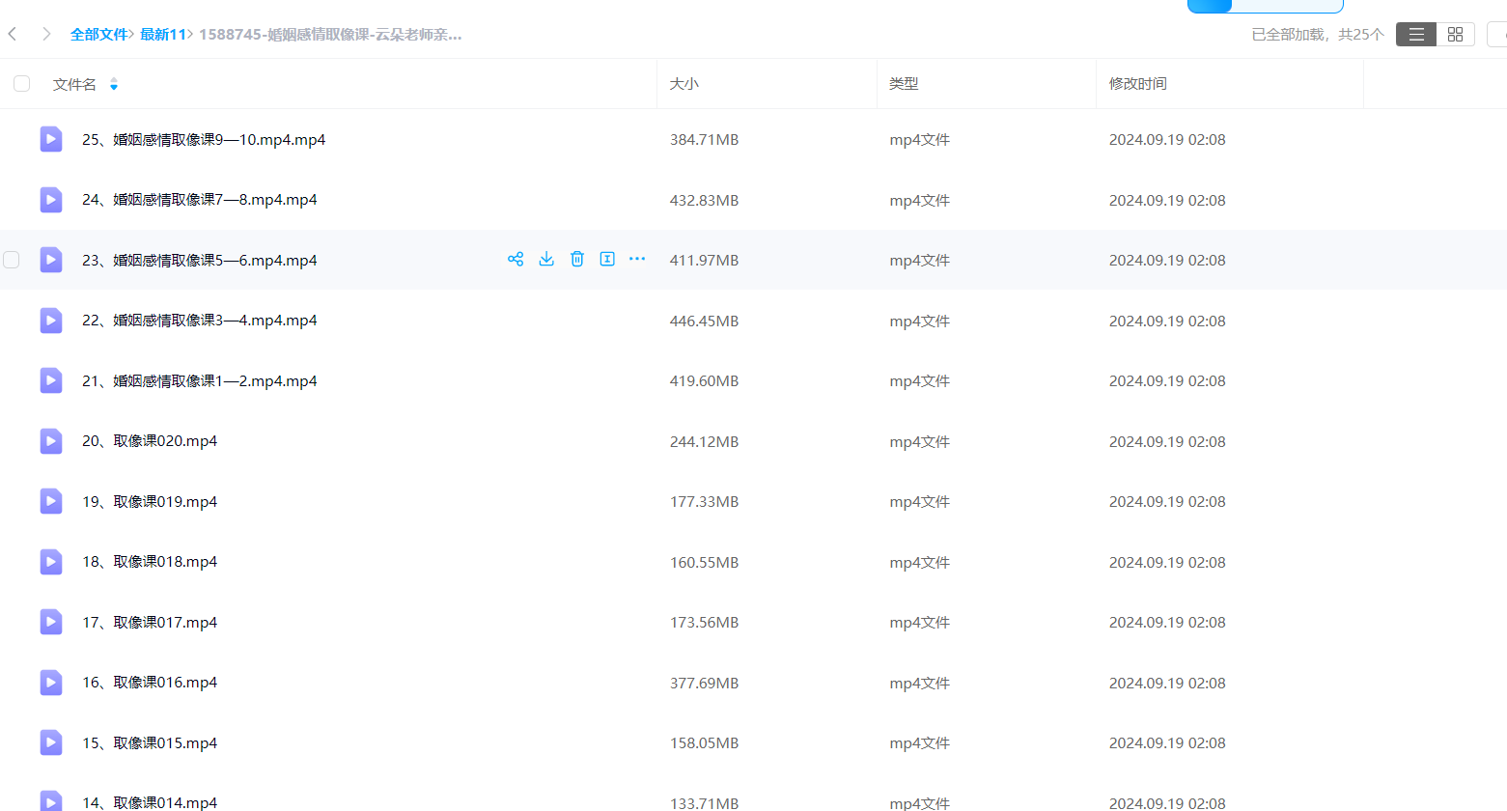
Task: Rename file 23 婚姻感情取像课5—6
Action: click(x=607, y=259)
